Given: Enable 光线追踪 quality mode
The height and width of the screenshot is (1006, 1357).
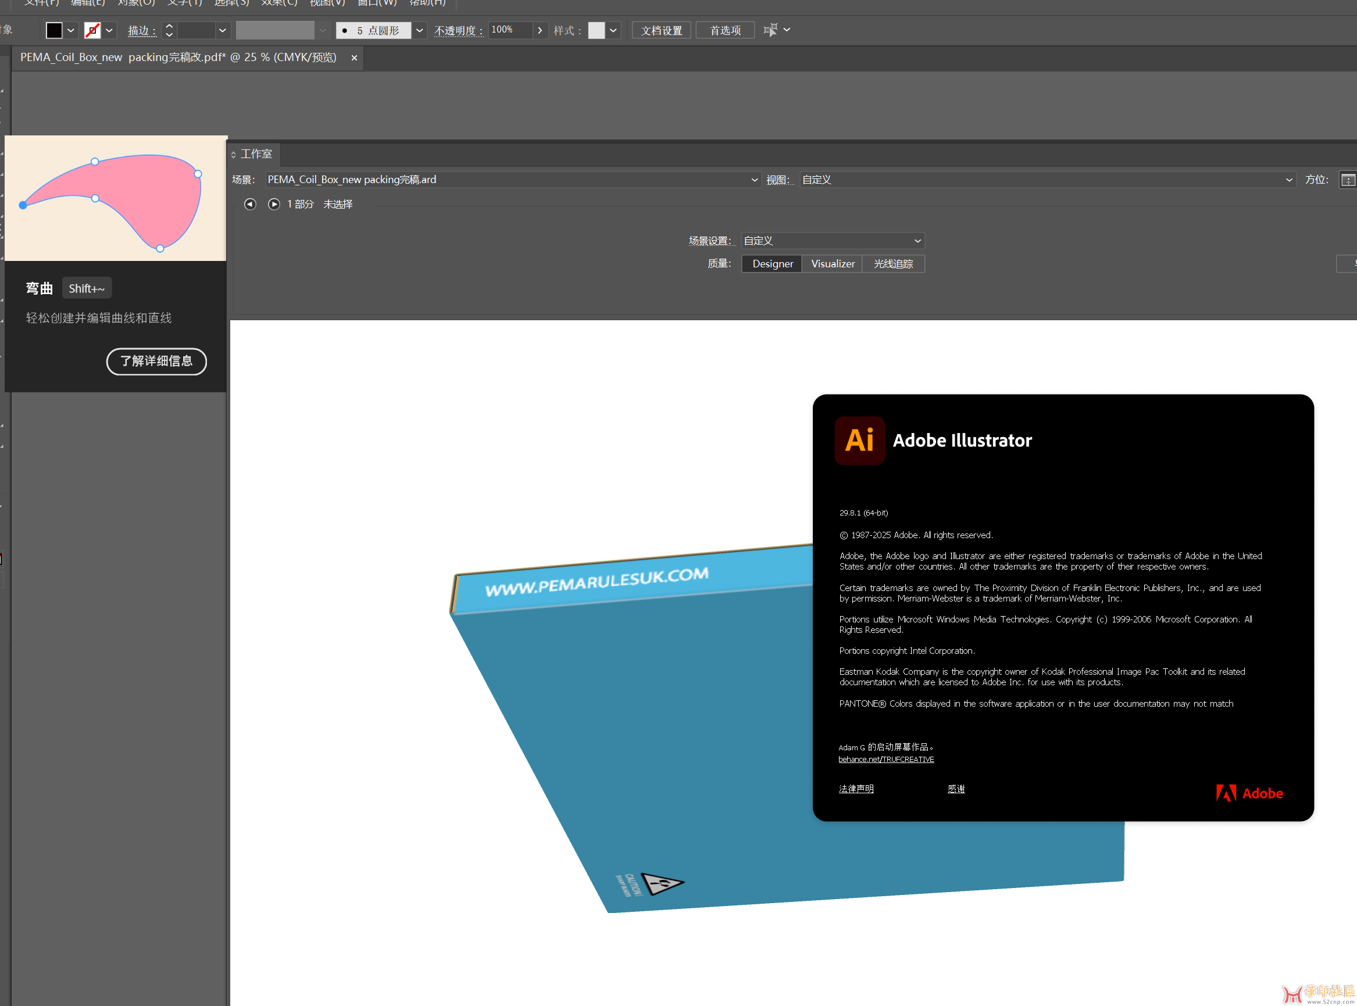Looking at the screenshot, I should coord(893,264).
